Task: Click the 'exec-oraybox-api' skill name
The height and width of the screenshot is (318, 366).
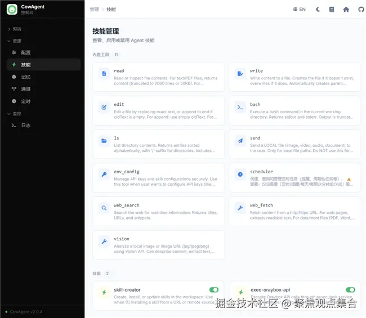Action: tap(270, 290)
